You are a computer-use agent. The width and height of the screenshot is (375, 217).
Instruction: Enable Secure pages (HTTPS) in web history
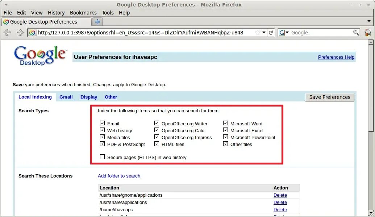103,157
